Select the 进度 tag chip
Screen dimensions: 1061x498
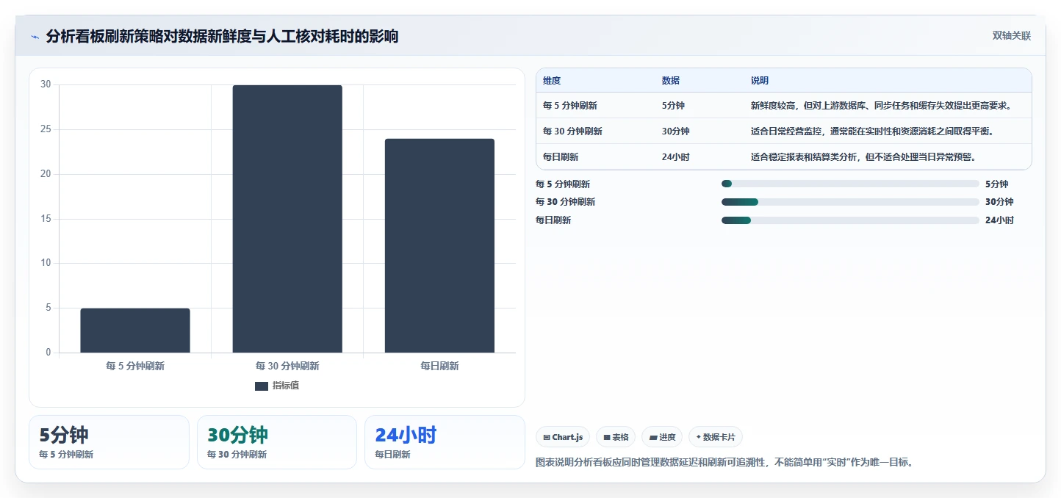point(662,437)
